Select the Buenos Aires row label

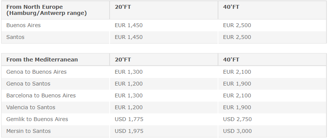point(23,25)
